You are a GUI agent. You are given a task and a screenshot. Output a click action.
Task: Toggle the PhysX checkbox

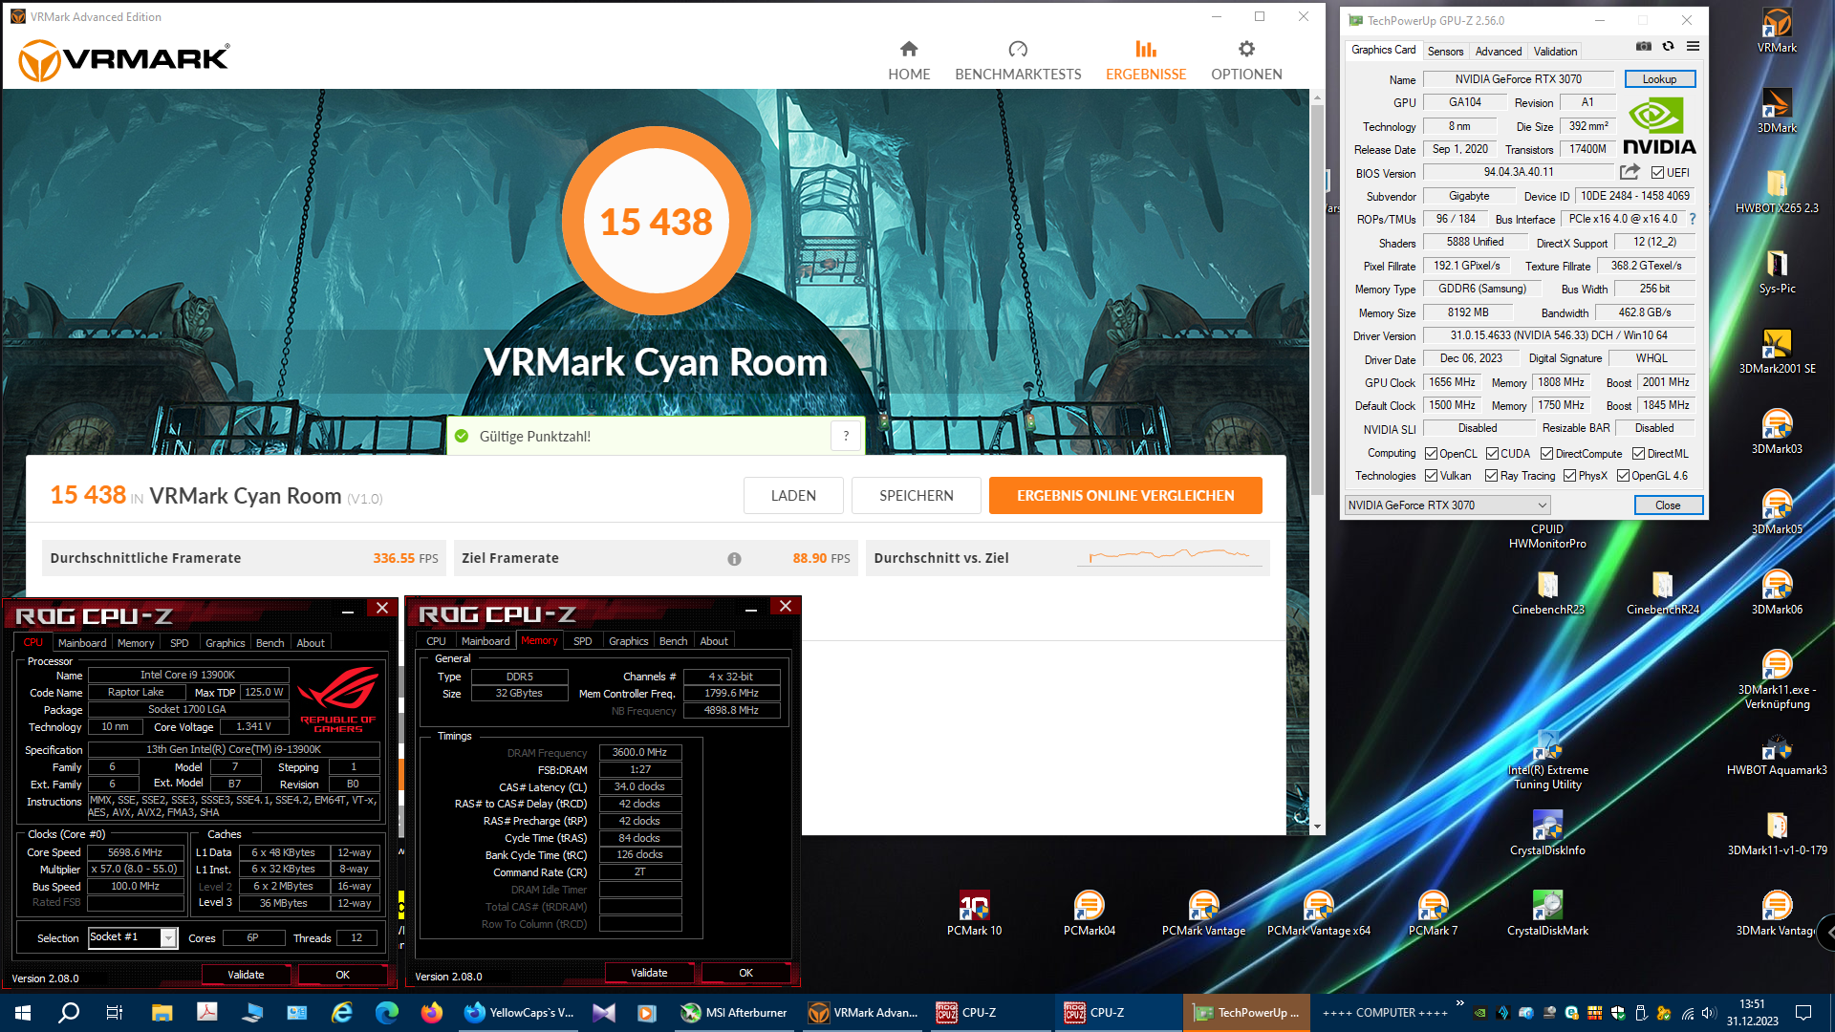tap(1569, 476)
